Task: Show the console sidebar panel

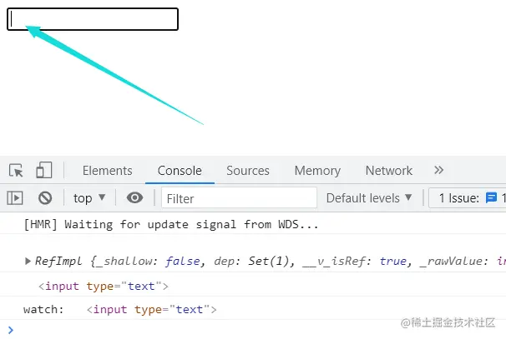Action: [x=15, y=198]
